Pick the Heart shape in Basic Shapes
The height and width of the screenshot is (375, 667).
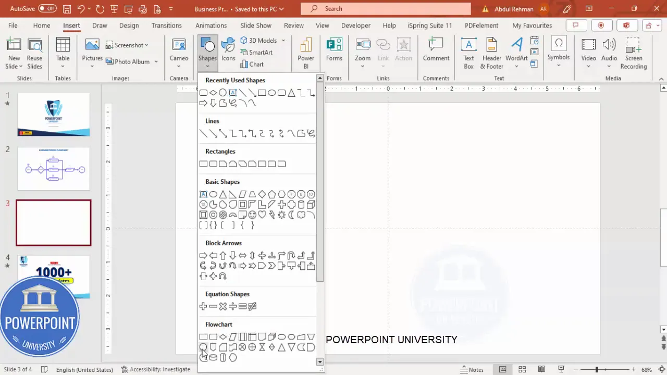[x=262, y=215]
